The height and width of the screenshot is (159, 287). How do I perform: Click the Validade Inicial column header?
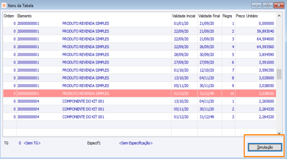click(x=184, y=16)
